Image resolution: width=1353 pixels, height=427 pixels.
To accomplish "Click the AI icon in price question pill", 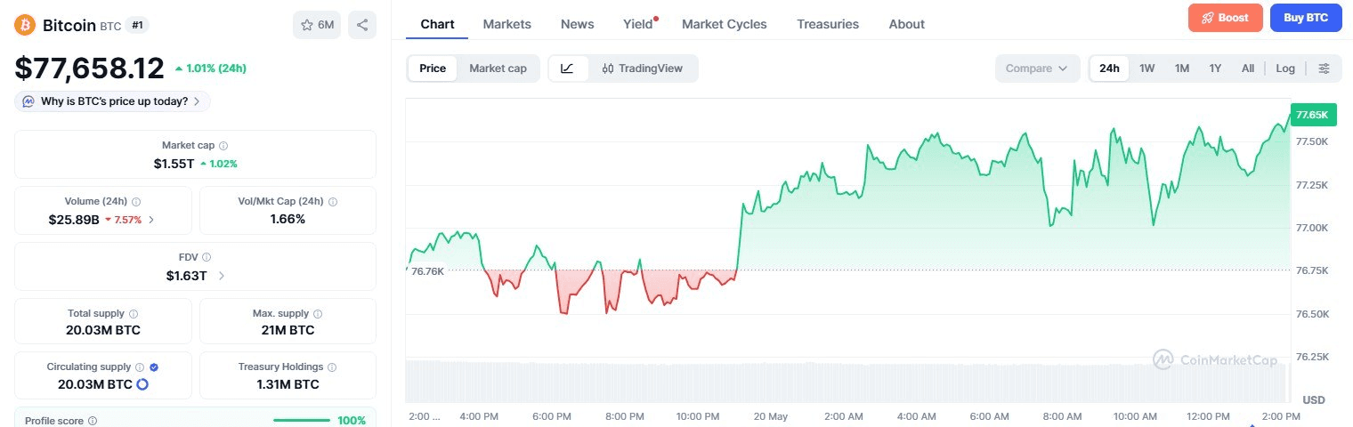I will click(28, 101).
